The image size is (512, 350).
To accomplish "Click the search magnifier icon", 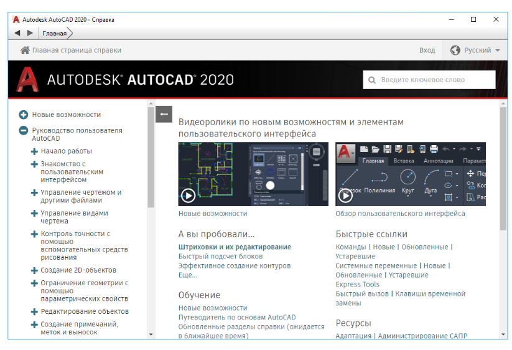I will (372, 80).
